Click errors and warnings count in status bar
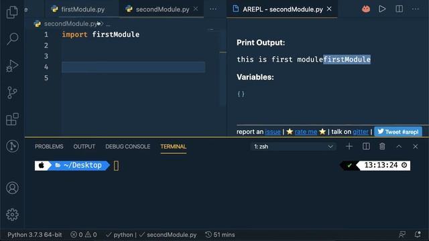This screenshot has width=429, height=241. coord(83,235)
